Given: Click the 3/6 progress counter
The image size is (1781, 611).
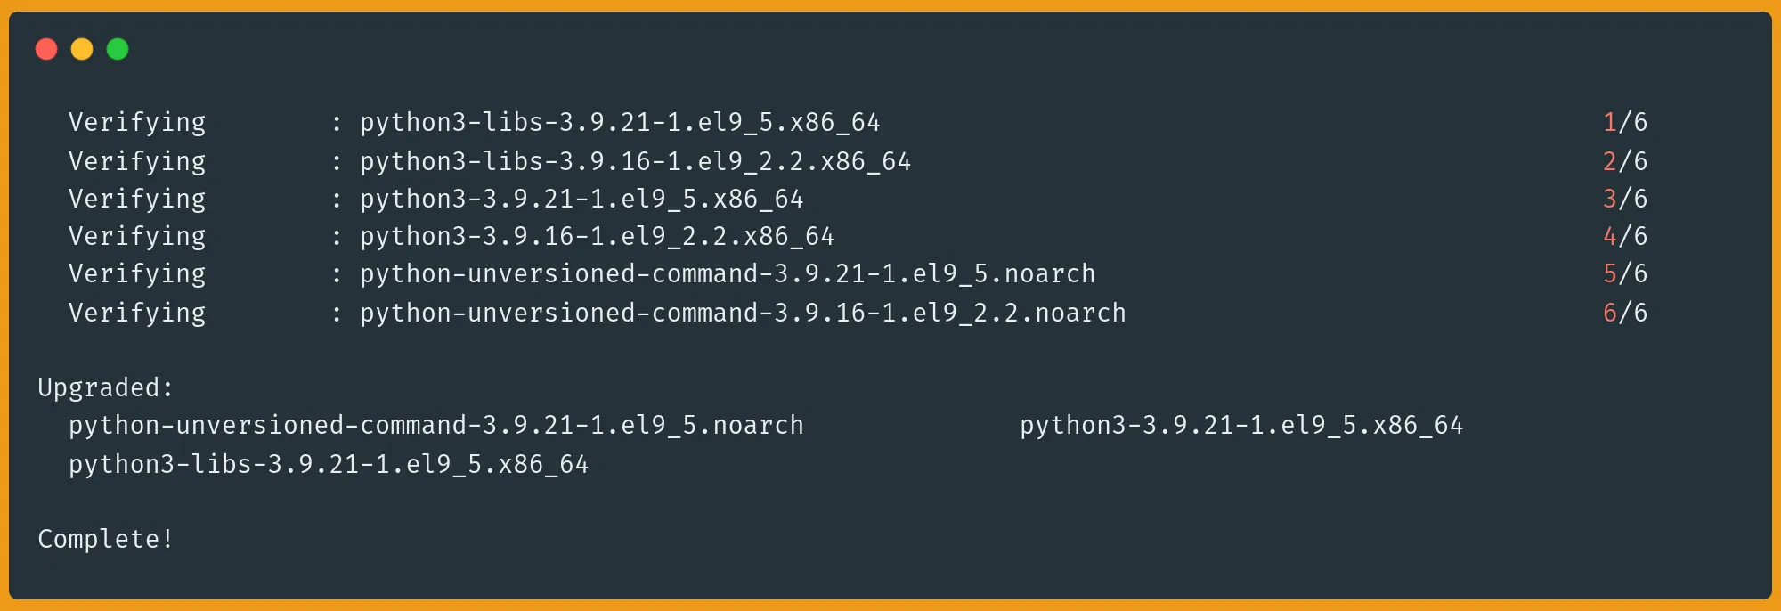Looking at the screenshot, I should [x=1625, y=199].
